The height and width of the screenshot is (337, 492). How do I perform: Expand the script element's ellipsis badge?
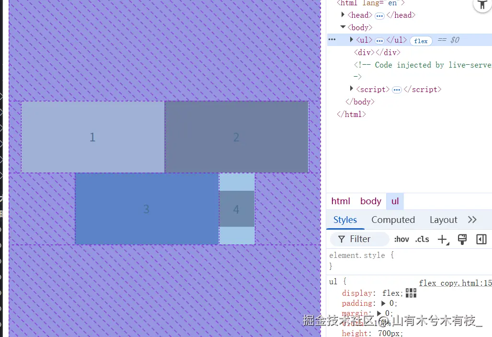click(397, 90)
